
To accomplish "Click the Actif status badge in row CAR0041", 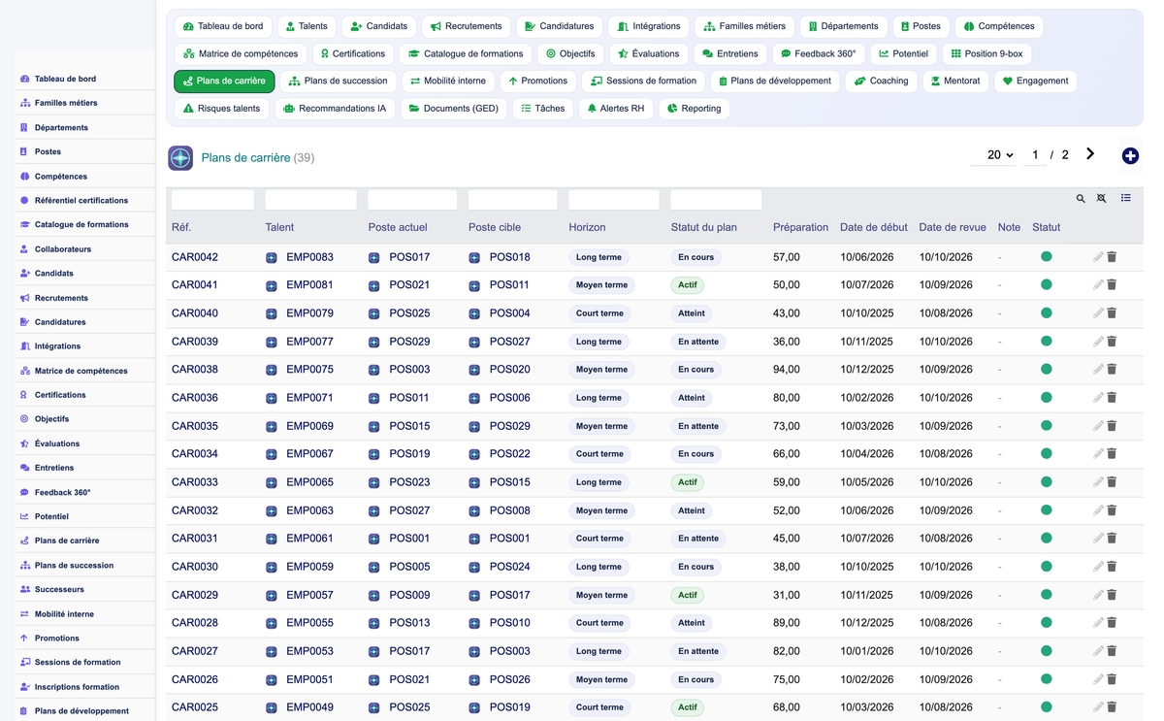I will (687, 285).
